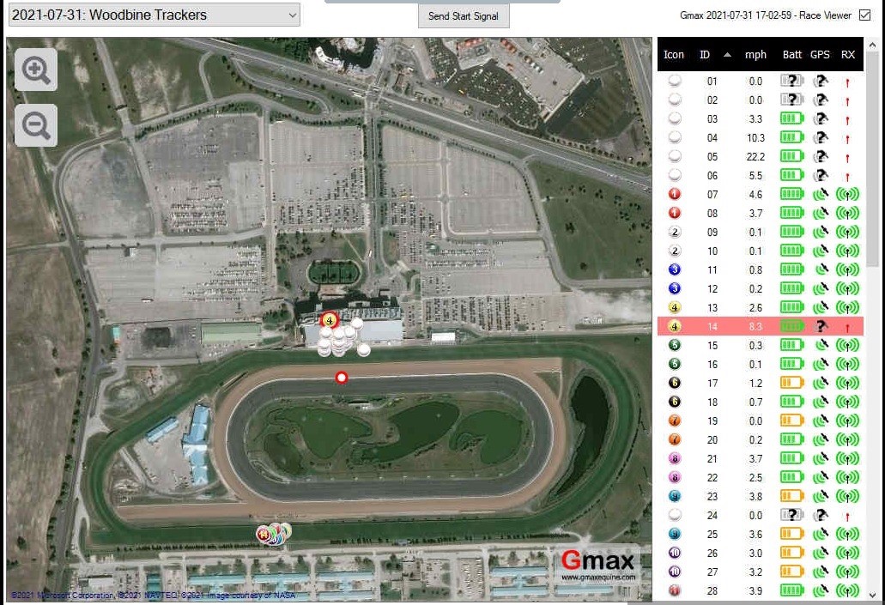Click the battery status icon for tracker 07

791,194
